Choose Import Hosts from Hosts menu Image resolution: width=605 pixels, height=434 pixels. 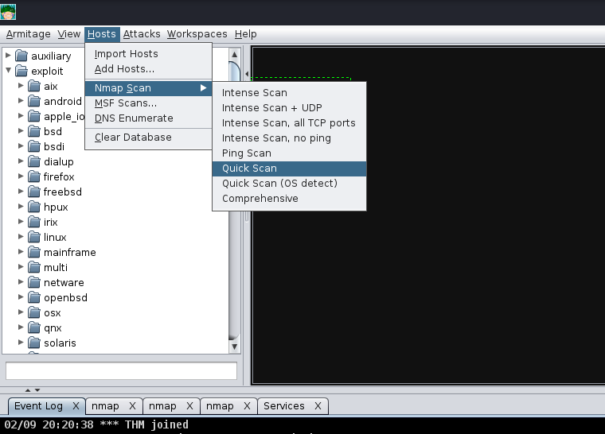(x=148, y=53)
